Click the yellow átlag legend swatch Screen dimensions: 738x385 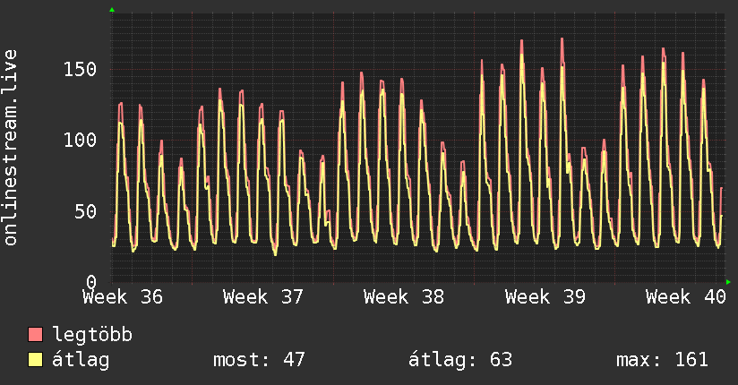point(35,360)
